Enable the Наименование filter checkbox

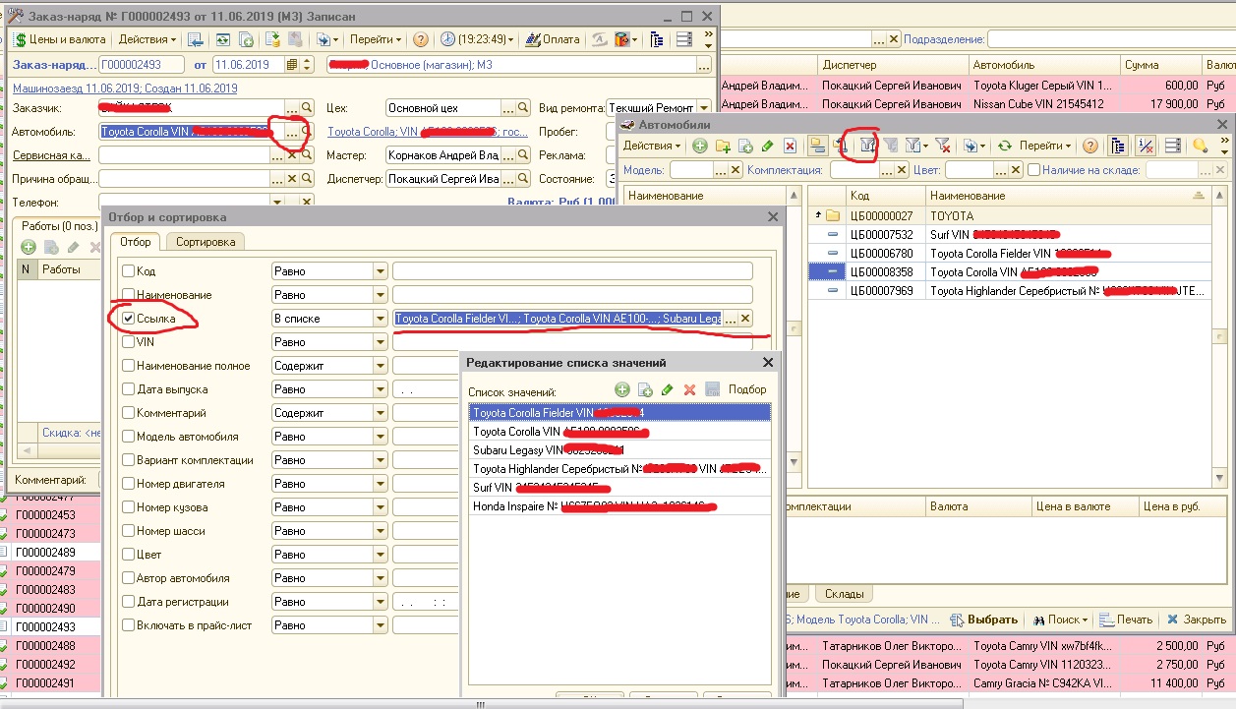tap(128, 295)
